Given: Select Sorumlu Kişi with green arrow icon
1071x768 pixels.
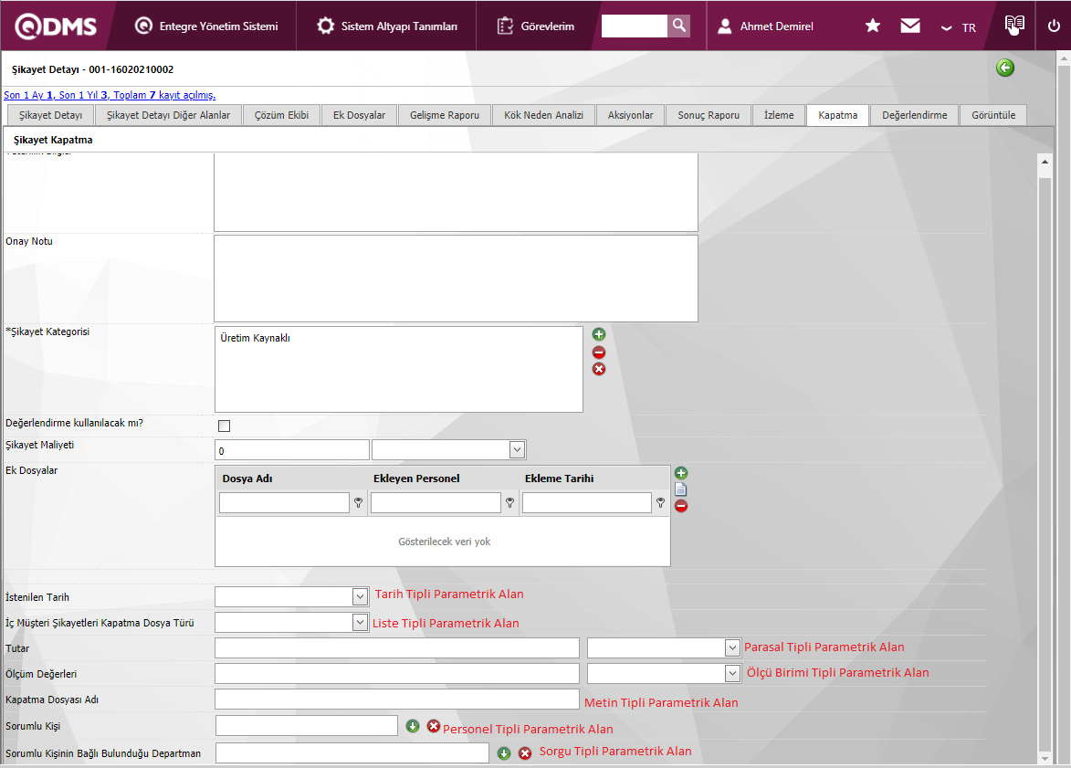Looking at the screenshot, I should 413,726.
